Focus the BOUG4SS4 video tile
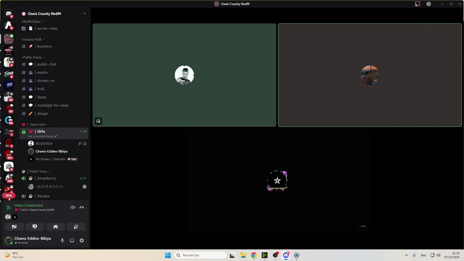464x261 pixels. 184,75
